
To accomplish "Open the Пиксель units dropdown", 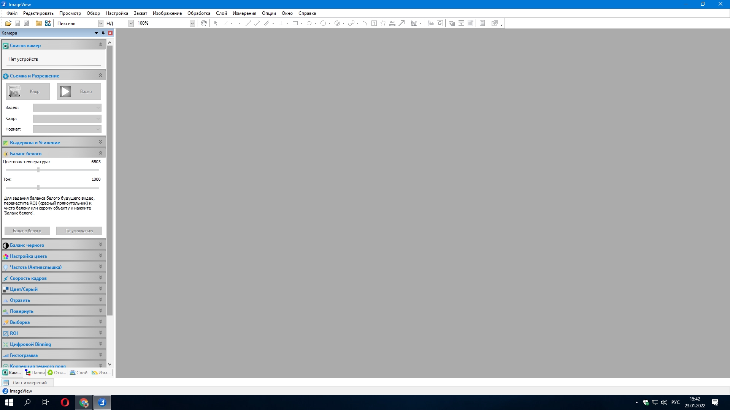I will (x=100, y=23).
